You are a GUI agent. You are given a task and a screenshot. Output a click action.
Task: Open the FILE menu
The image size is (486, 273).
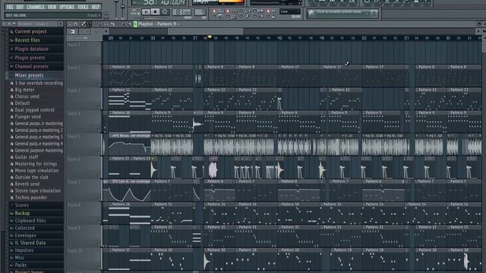tap(10, 7)
